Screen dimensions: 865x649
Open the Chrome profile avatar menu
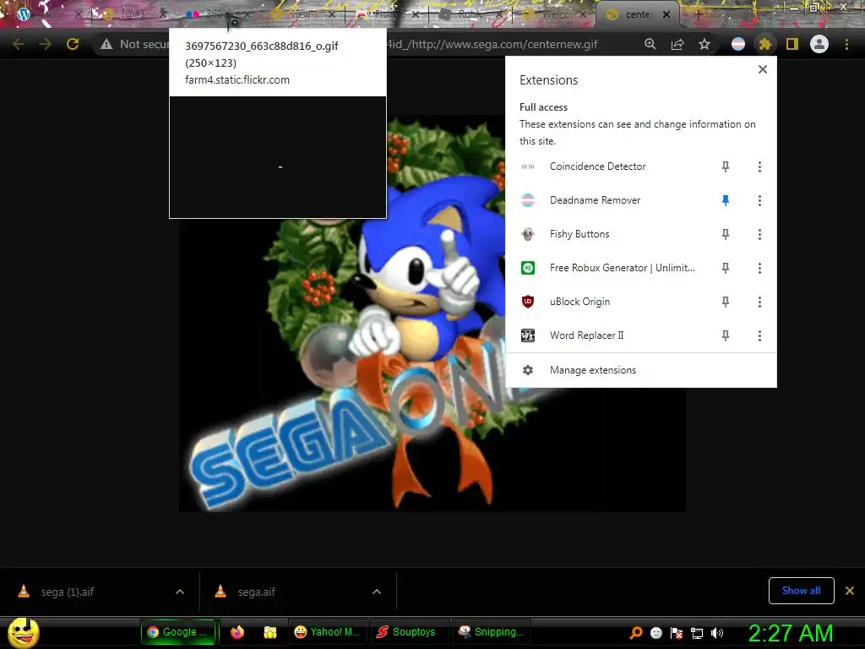click(x=819, y=44)
